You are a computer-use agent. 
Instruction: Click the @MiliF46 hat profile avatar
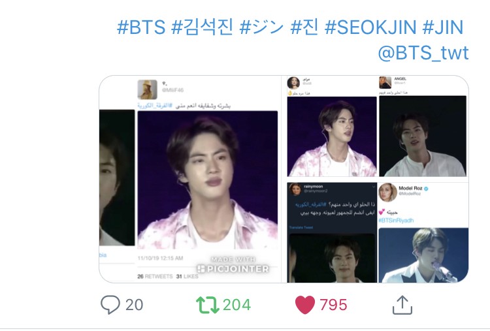point(148,89)
